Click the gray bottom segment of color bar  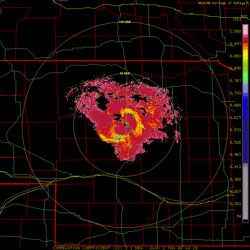[245, 193]
